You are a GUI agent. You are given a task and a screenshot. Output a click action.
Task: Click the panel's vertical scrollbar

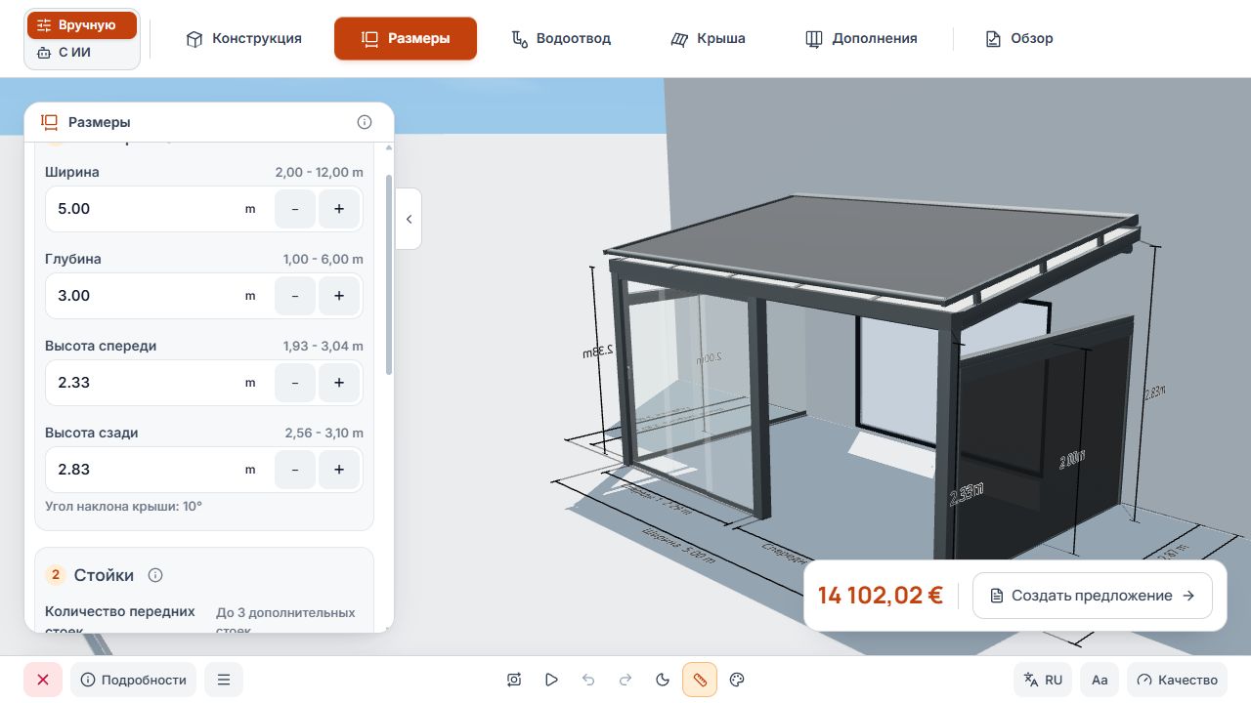[x=389, y=273]
